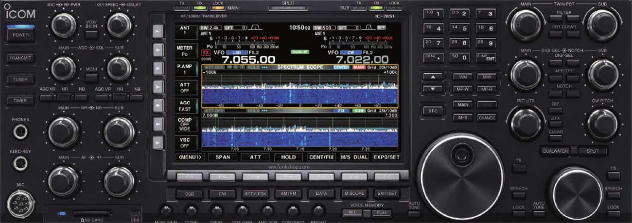Toggle the TIMER button
This screenshot has width=632, height=223.
click(19, 101)
